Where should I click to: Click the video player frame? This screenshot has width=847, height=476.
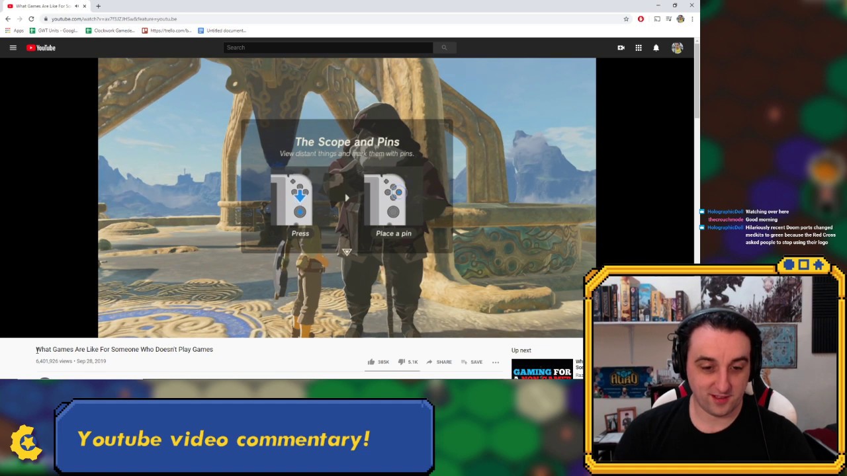pos(347,198)
